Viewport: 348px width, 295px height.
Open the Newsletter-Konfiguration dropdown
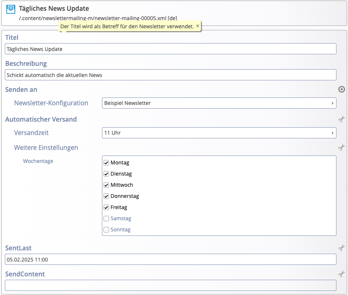(x=219, y=103)
